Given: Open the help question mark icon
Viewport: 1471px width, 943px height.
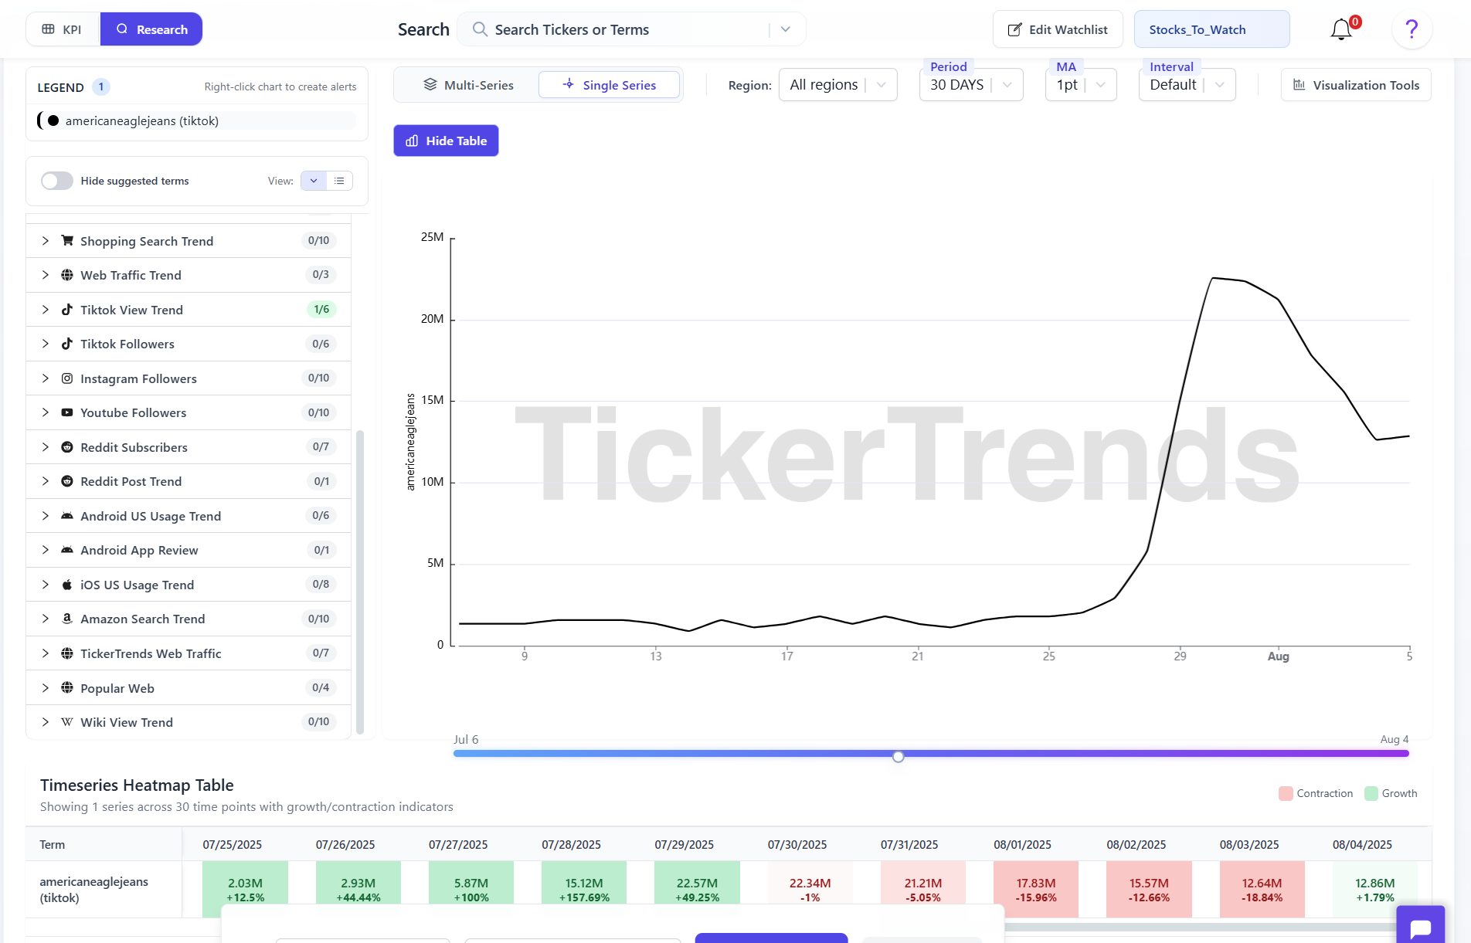Looking at the screenshot, I should tap(1412, 29).
